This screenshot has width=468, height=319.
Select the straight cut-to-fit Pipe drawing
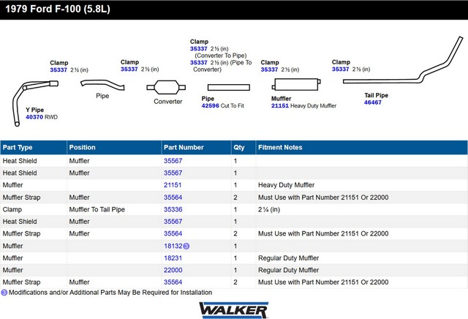click(x=229, y=87)
